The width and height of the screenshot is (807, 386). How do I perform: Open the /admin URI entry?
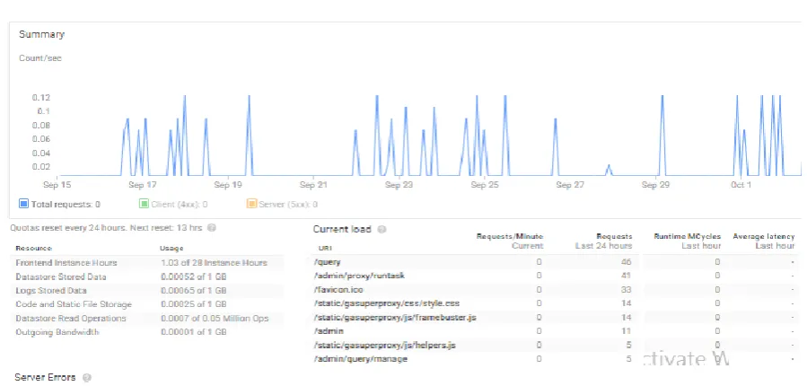click(329, 331)
